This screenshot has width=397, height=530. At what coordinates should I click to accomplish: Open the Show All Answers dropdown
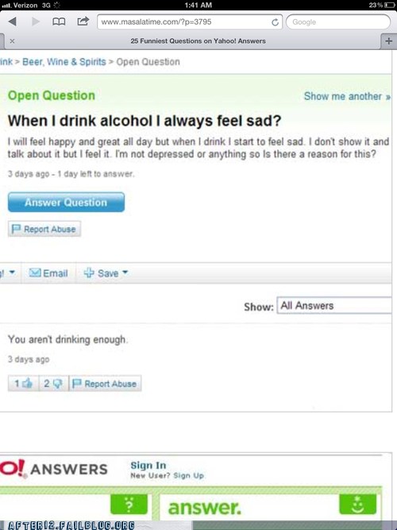[x=334, y=306]
